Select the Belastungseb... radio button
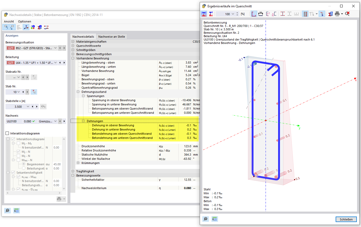 [24, 168]
